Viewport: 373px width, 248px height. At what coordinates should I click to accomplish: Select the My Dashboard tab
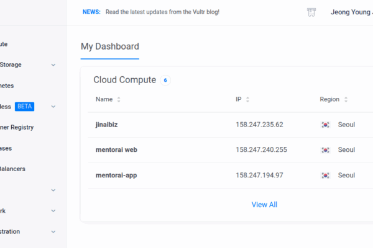coord(110,46)
